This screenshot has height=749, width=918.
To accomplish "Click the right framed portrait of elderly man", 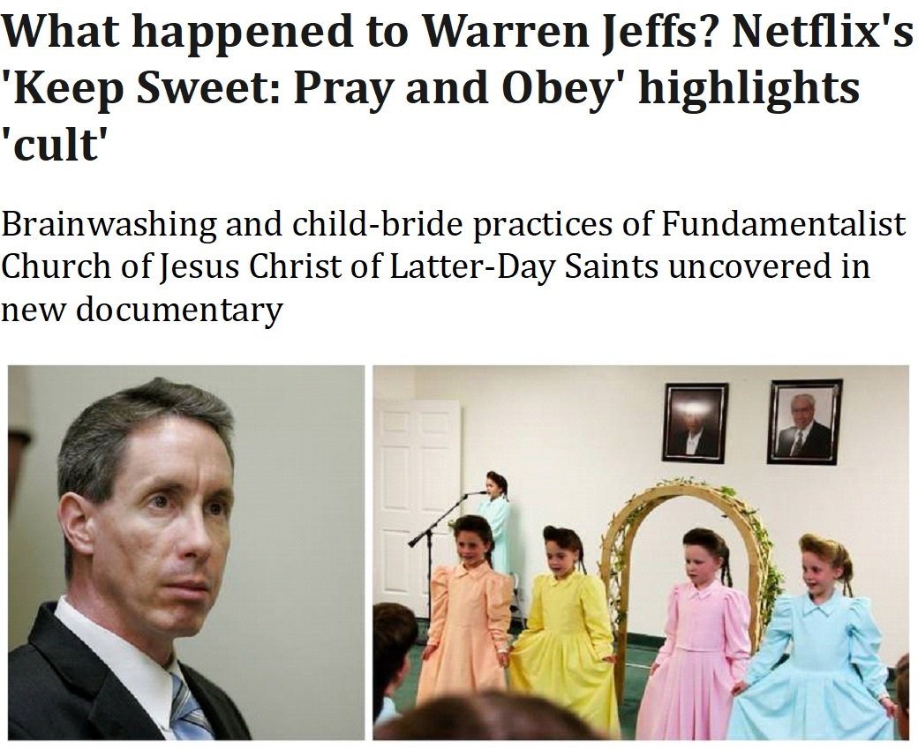I will coord(804,422).
